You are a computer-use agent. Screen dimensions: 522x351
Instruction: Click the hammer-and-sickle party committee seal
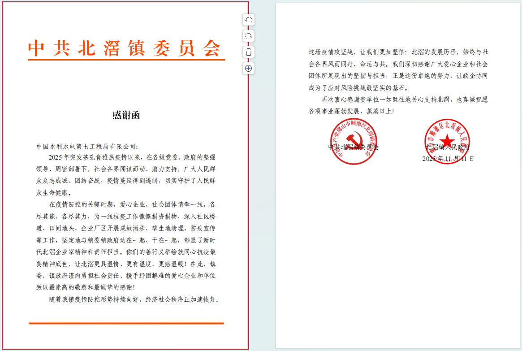(x=354, y=141)
